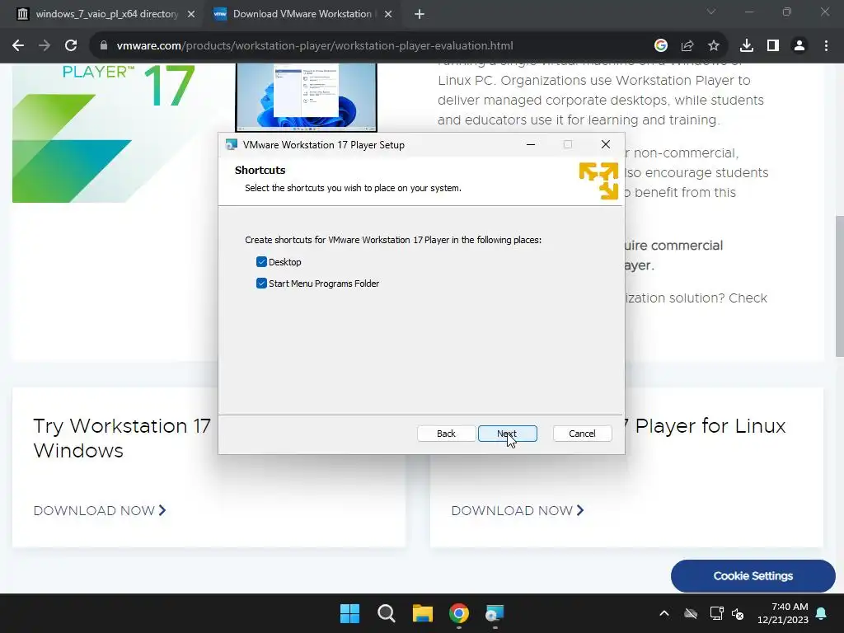The image size is (844, 633).
Task: Open Chrome three-dot menu
Action: tap(826, 46)
